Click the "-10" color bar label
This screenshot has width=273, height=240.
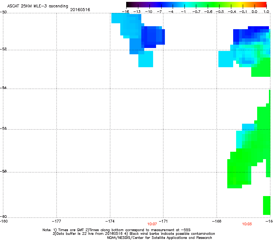(x=149, y=12)
